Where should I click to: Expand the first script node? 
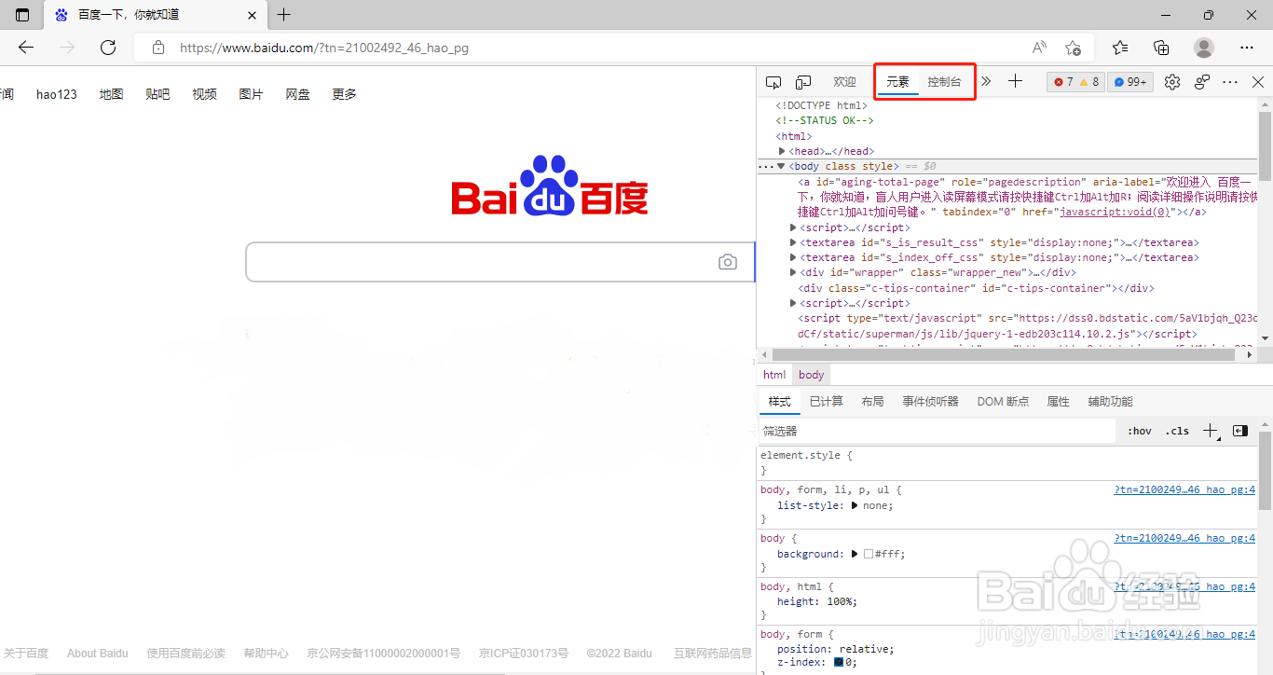coord(793,227)
